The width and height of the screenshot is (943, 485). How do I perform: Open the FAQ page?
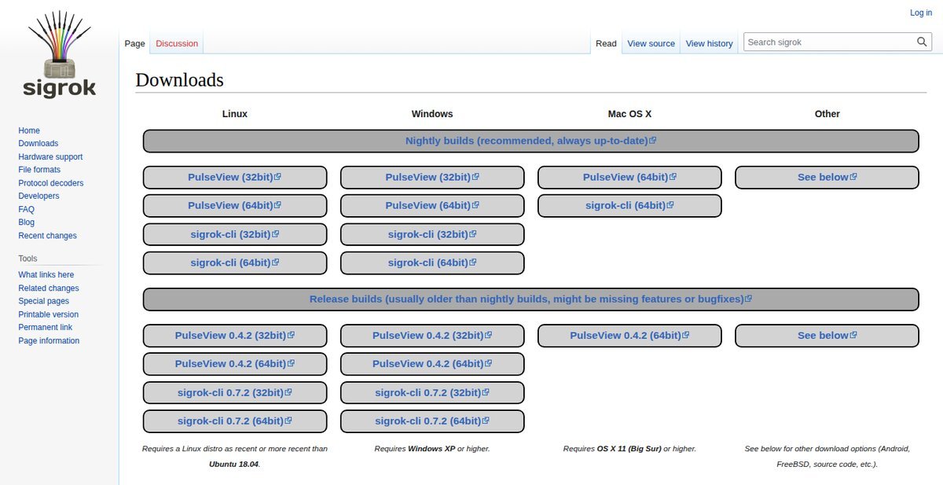(27, 210)
